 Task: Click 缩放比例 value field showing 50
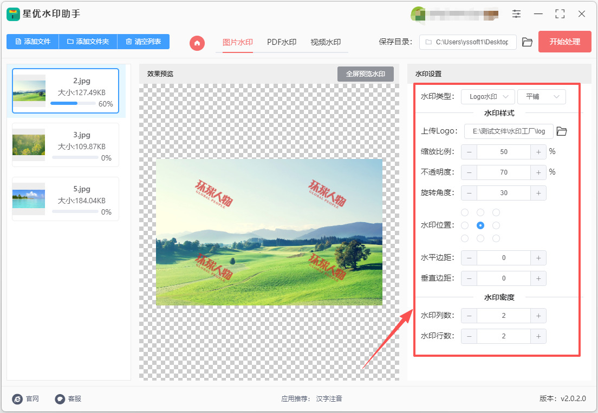coord(503,152)
